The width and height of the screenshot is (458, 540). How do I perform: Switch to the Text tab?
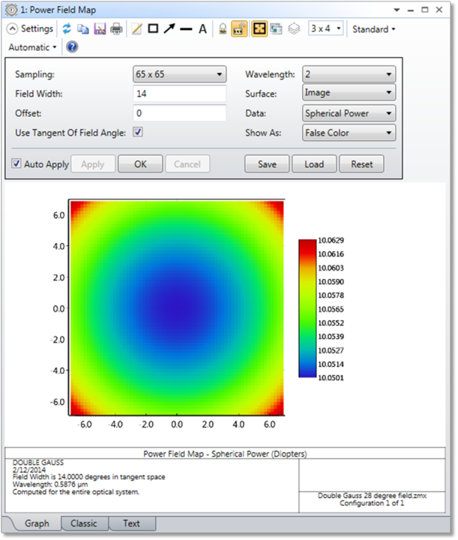coord(131,523)
